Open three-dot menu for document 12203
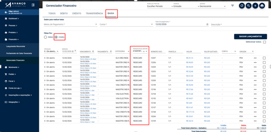The width and height of the screenshot is (271, 132). point(255,71)
